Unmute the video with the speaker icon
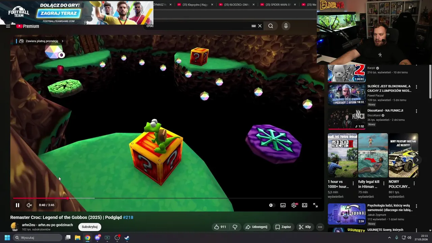Image resolution: width=432 pixels, height=243 pixels. pos(29,205)
